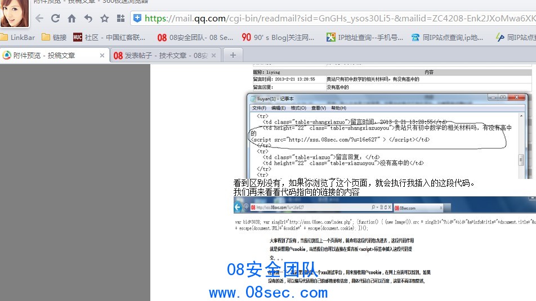Go to the browser home page icon

coord(72,18)
